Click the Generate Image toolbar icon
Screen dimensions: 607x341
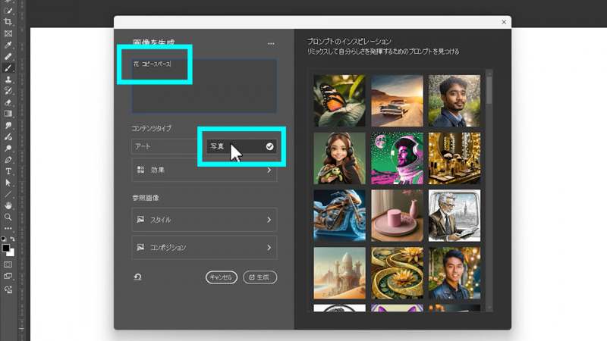click(8, 289)
